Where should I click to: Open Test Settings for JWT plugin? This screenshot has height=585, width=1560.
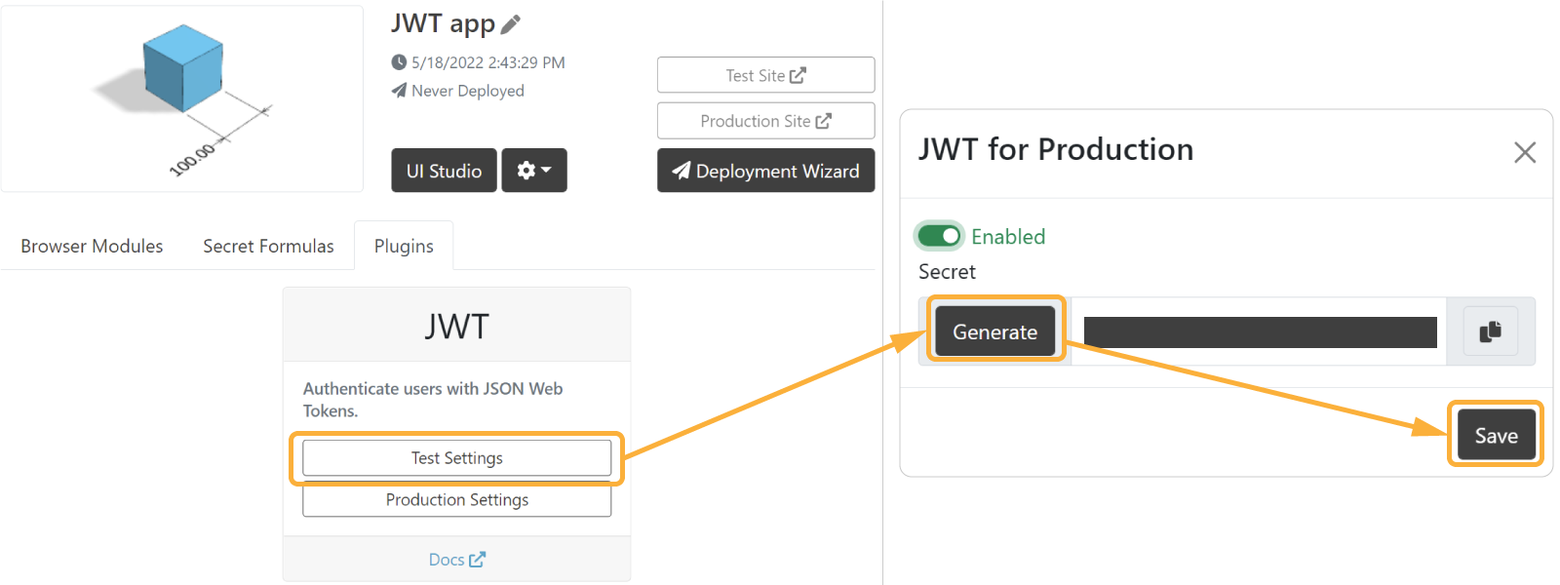(457, 458)
